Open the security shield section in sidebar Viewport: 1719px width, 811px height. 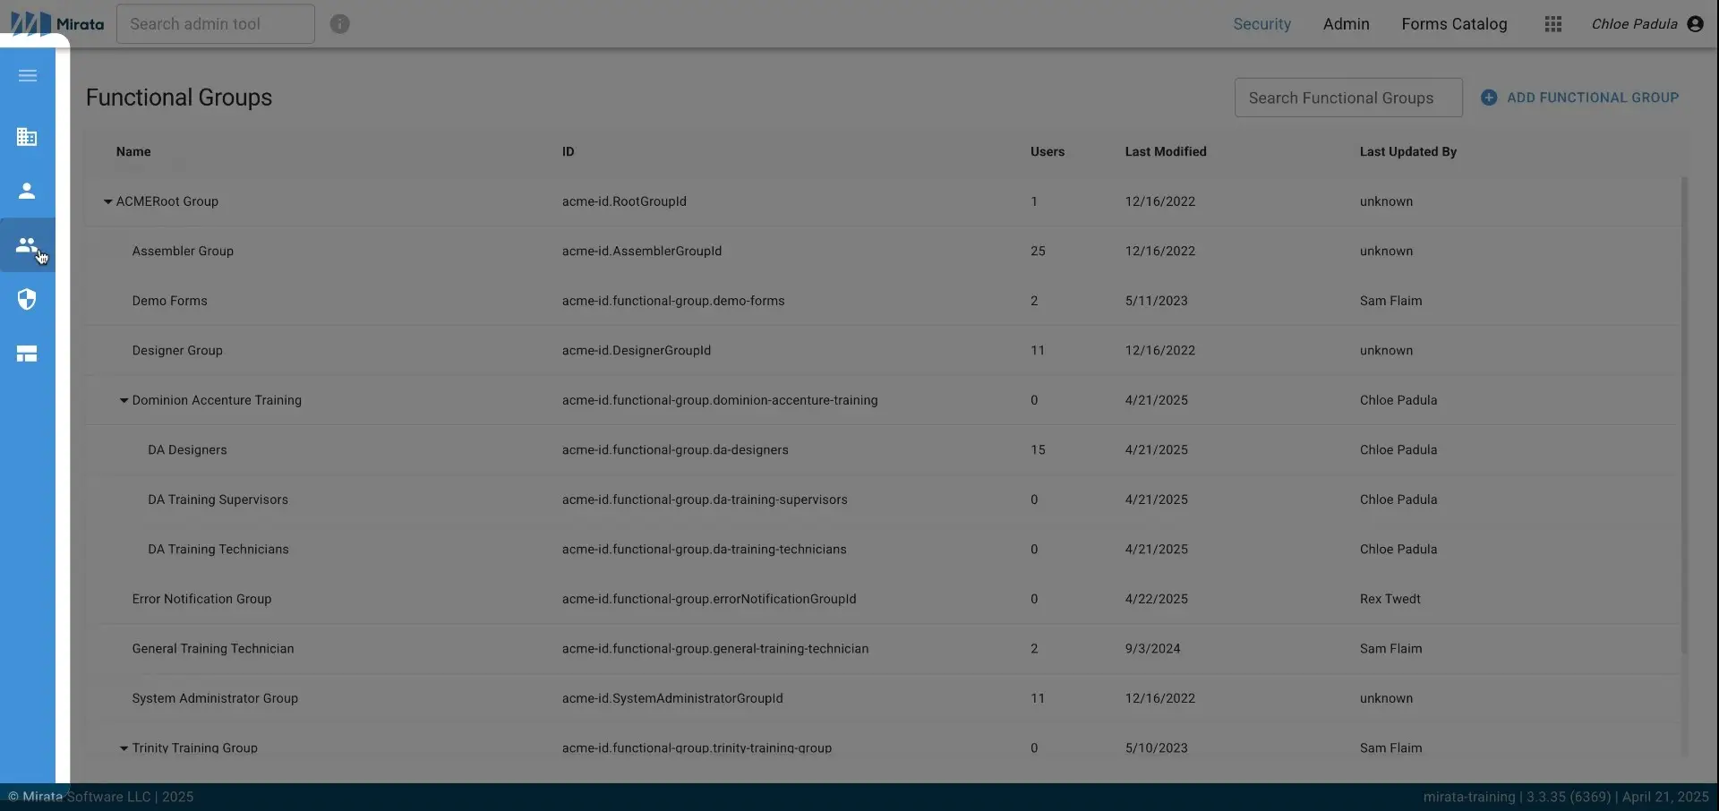click(x=26, y=299)
